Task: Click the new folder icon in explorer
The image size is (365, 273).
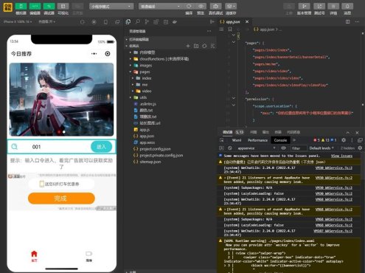Action: pyautogui.click(x=196, y=46)
